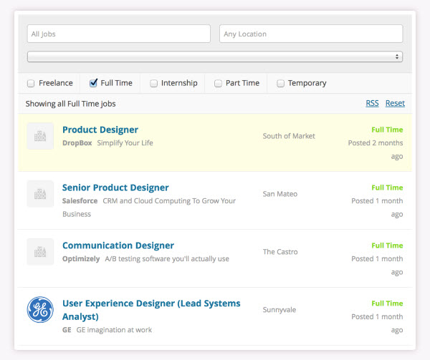430x360 pixels.
Task: Focus the All Jobs keyword field
Action: 119,34
